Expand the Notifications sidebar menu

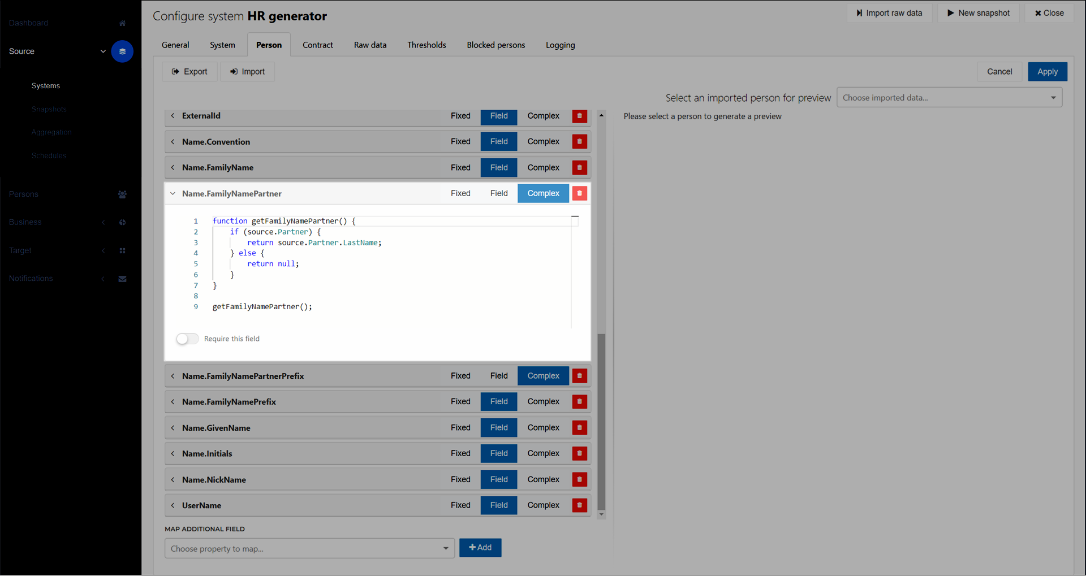pos(103,279)
